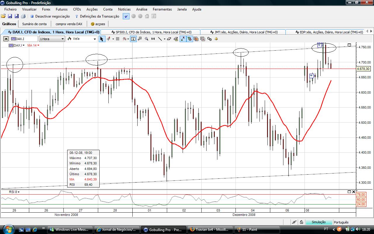The height and width of the screenshot is (234, 374).
Task: Open the Forex menu
Action: point(46,9)
